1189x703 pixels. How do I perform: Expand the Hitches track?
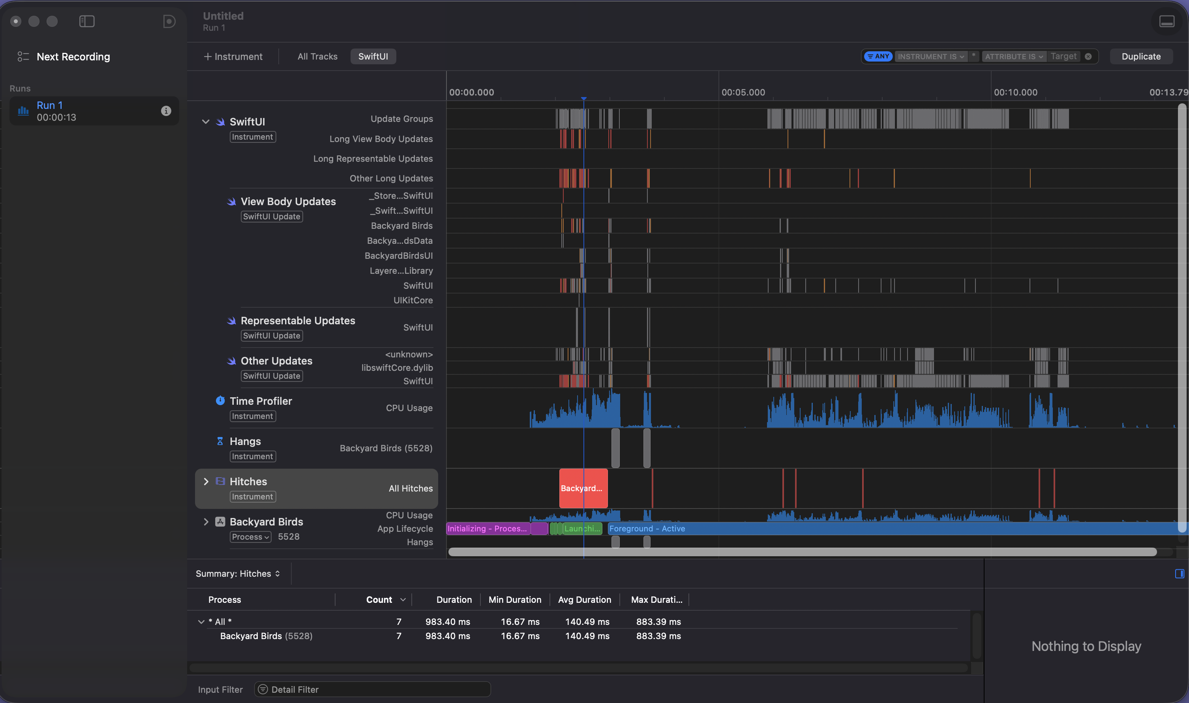click(206, 481)
